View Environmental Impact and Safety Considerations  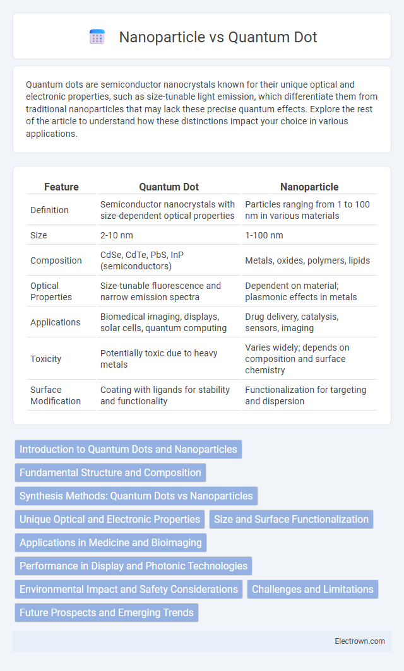129,589
